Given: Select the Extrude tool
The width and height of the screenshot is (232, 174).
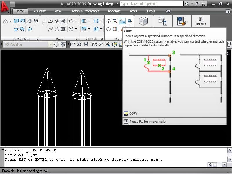Looking at the screenshot, I should tap(16, 21).
